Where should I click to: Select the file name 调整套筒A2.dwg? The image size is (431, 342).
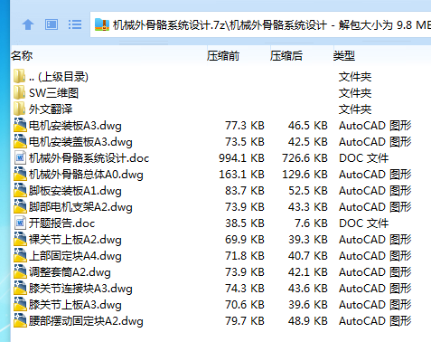70,272
